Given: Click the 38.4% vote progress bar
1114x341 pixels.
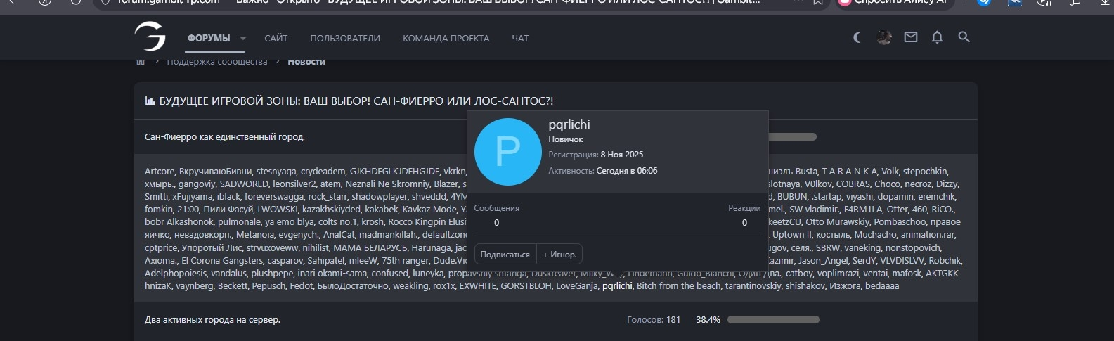Looking at the screenshot, I should click(x=773, y=320).
